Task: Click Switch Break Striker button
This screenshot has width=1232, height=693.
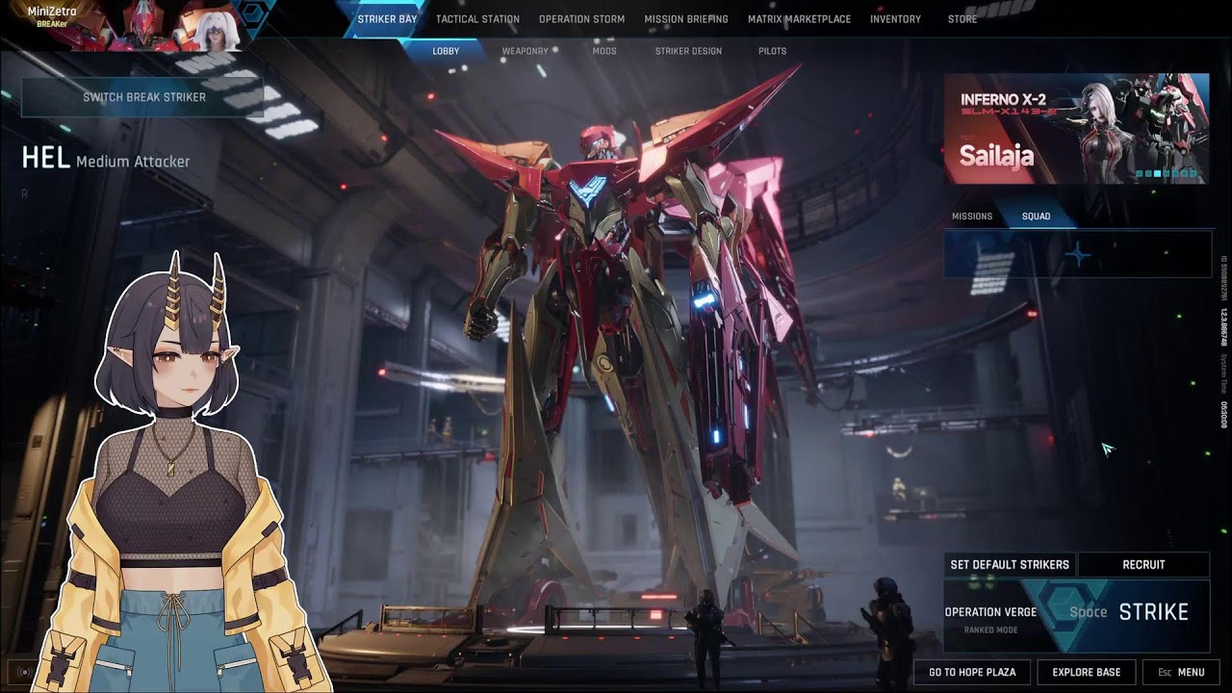Action: (x=143, y=97)
